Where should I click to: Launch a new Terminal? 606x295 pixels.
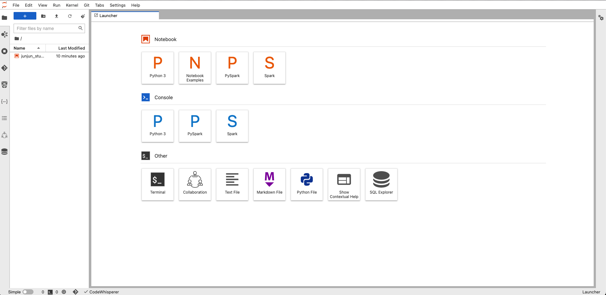[158, 184]
